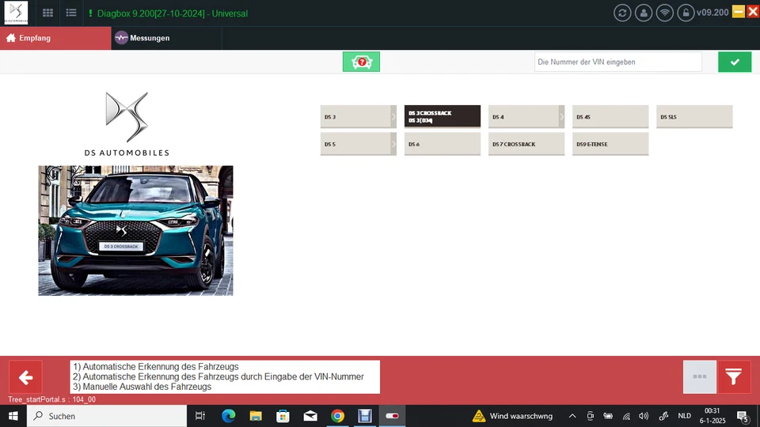Image resolution: width=760 pixels, height=427 pixels.
Task: Go back with the left arrow button
Action: tap(25, 377)
